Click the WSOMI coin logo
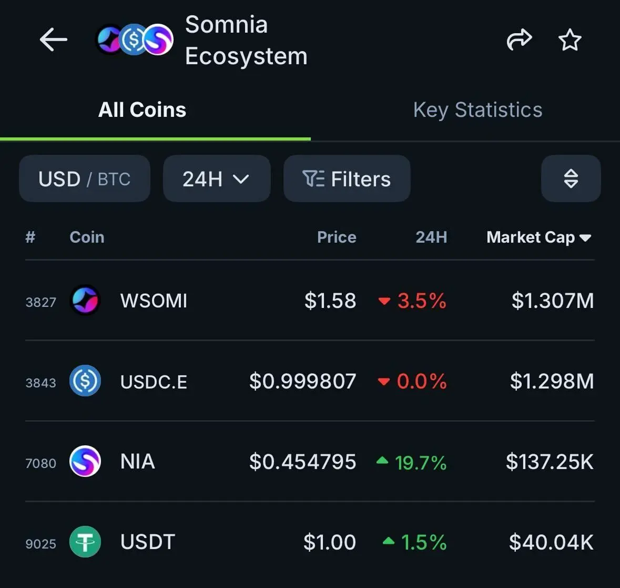Screen dimensions: 620x588 85,301
